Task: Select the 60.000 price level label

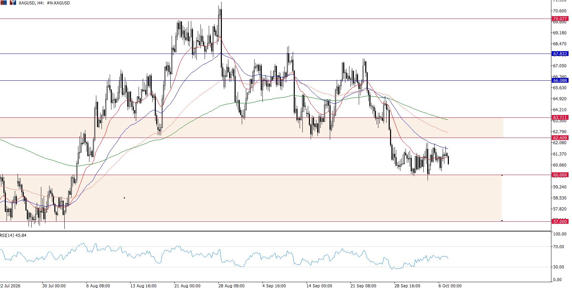Action: click(560, 175)
